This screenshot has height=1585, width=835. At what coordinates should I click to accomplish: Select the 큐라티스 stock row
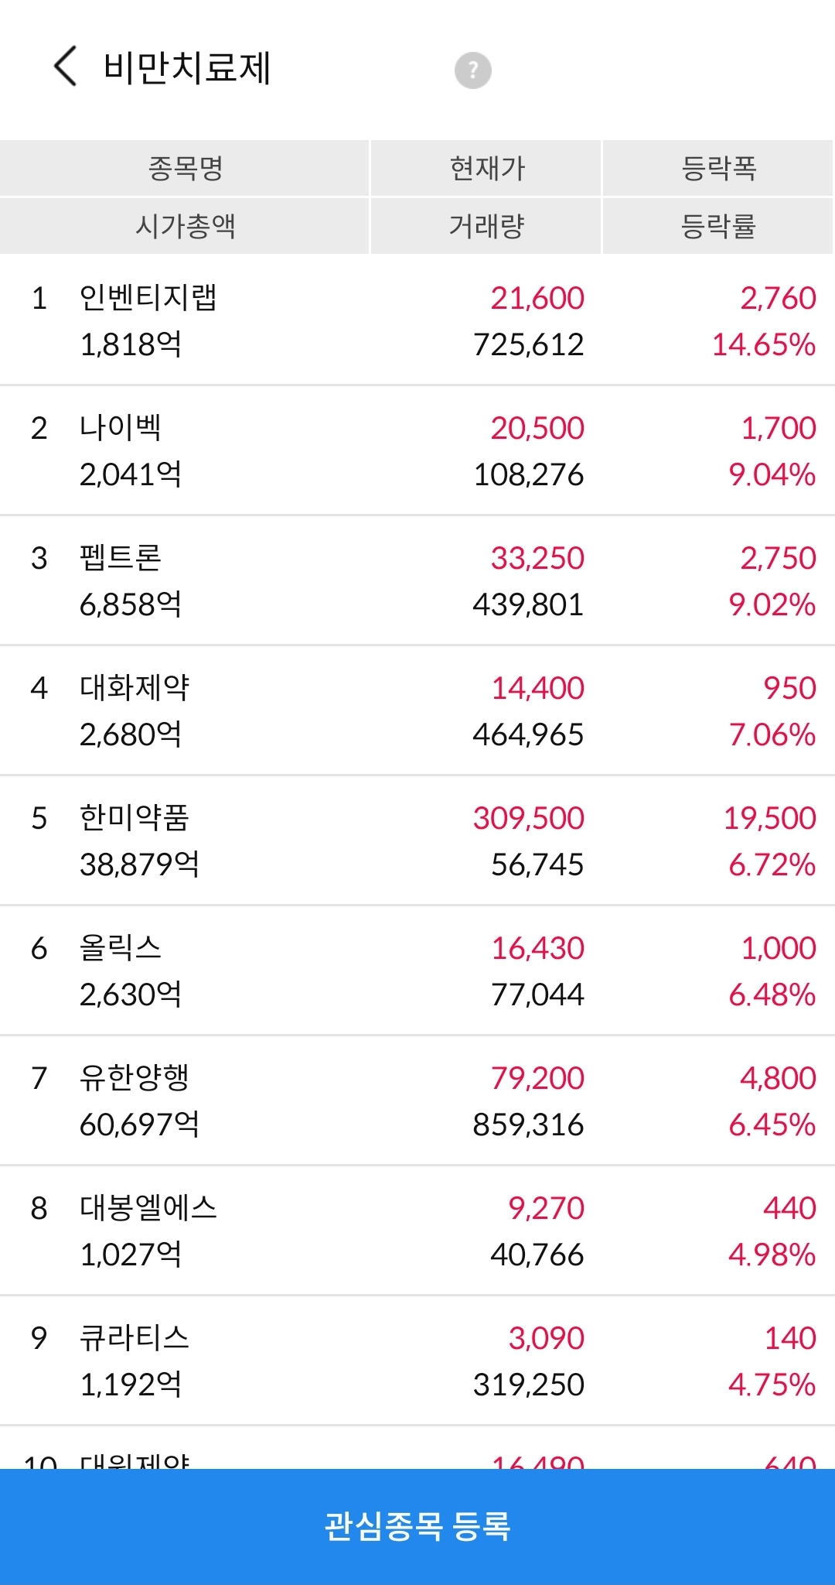tap(417, 1361)
